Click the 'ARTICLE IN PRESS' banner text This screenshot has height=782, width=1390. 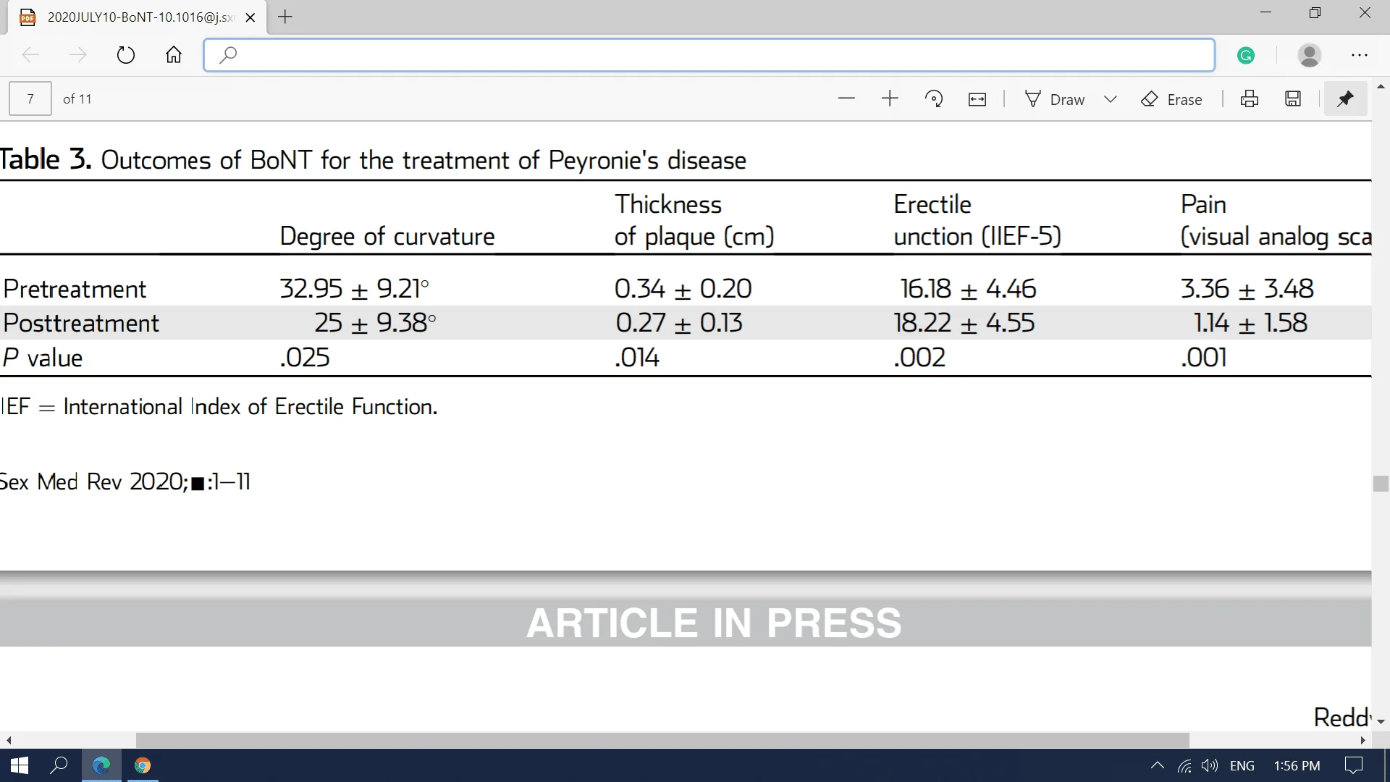point(714,623)
